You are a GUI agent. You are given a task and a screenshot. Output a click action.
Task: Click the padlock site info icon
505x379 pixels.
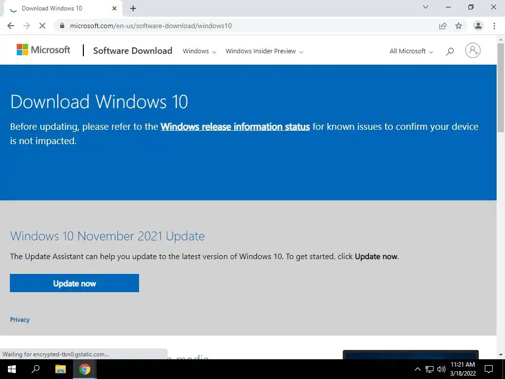(x=62, y=26)
